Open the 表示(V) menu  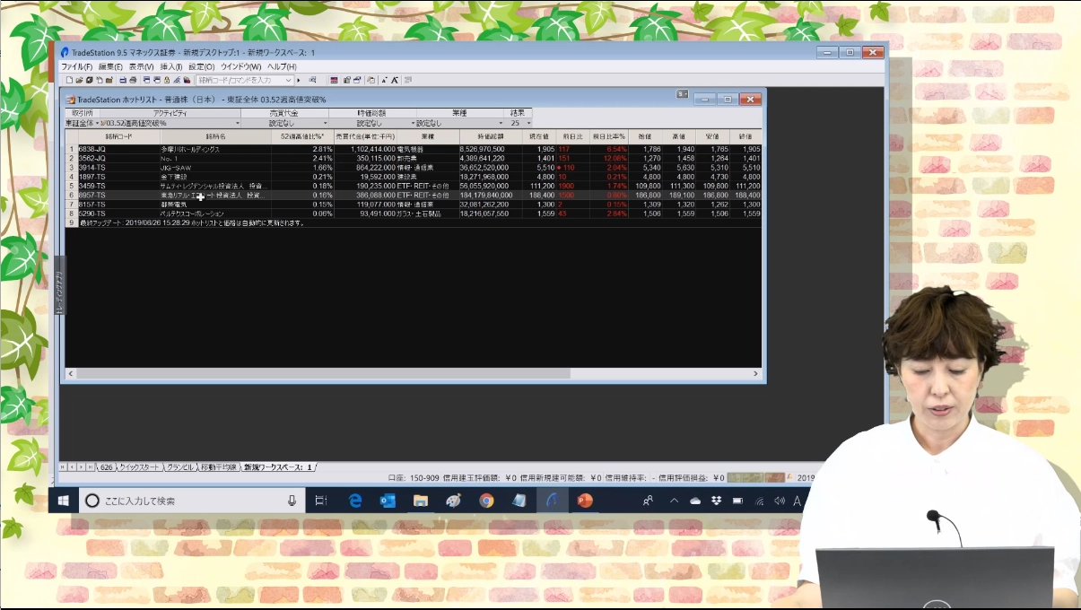click(x=141, y=66)
